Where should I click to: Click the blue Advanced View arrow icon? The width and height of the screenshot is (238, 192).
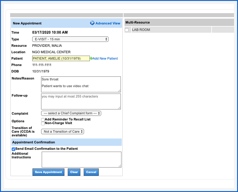[x=92, y=23]
